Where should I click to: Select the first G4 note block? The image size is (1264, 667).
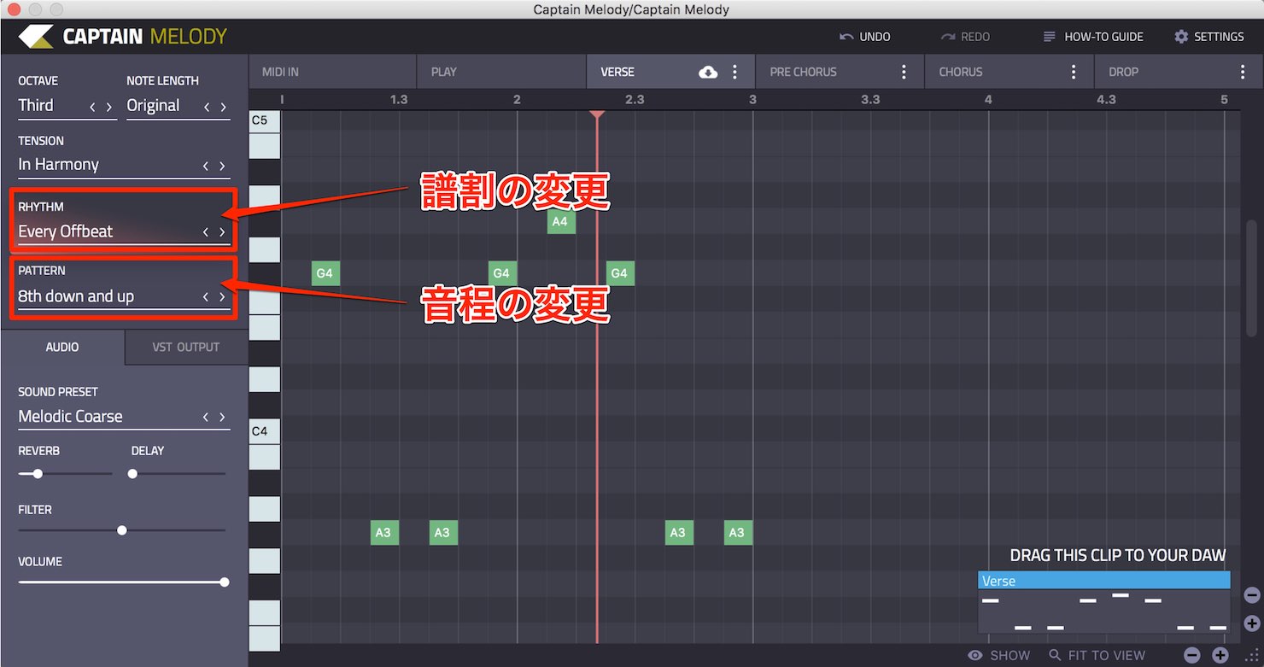point(325,273)
